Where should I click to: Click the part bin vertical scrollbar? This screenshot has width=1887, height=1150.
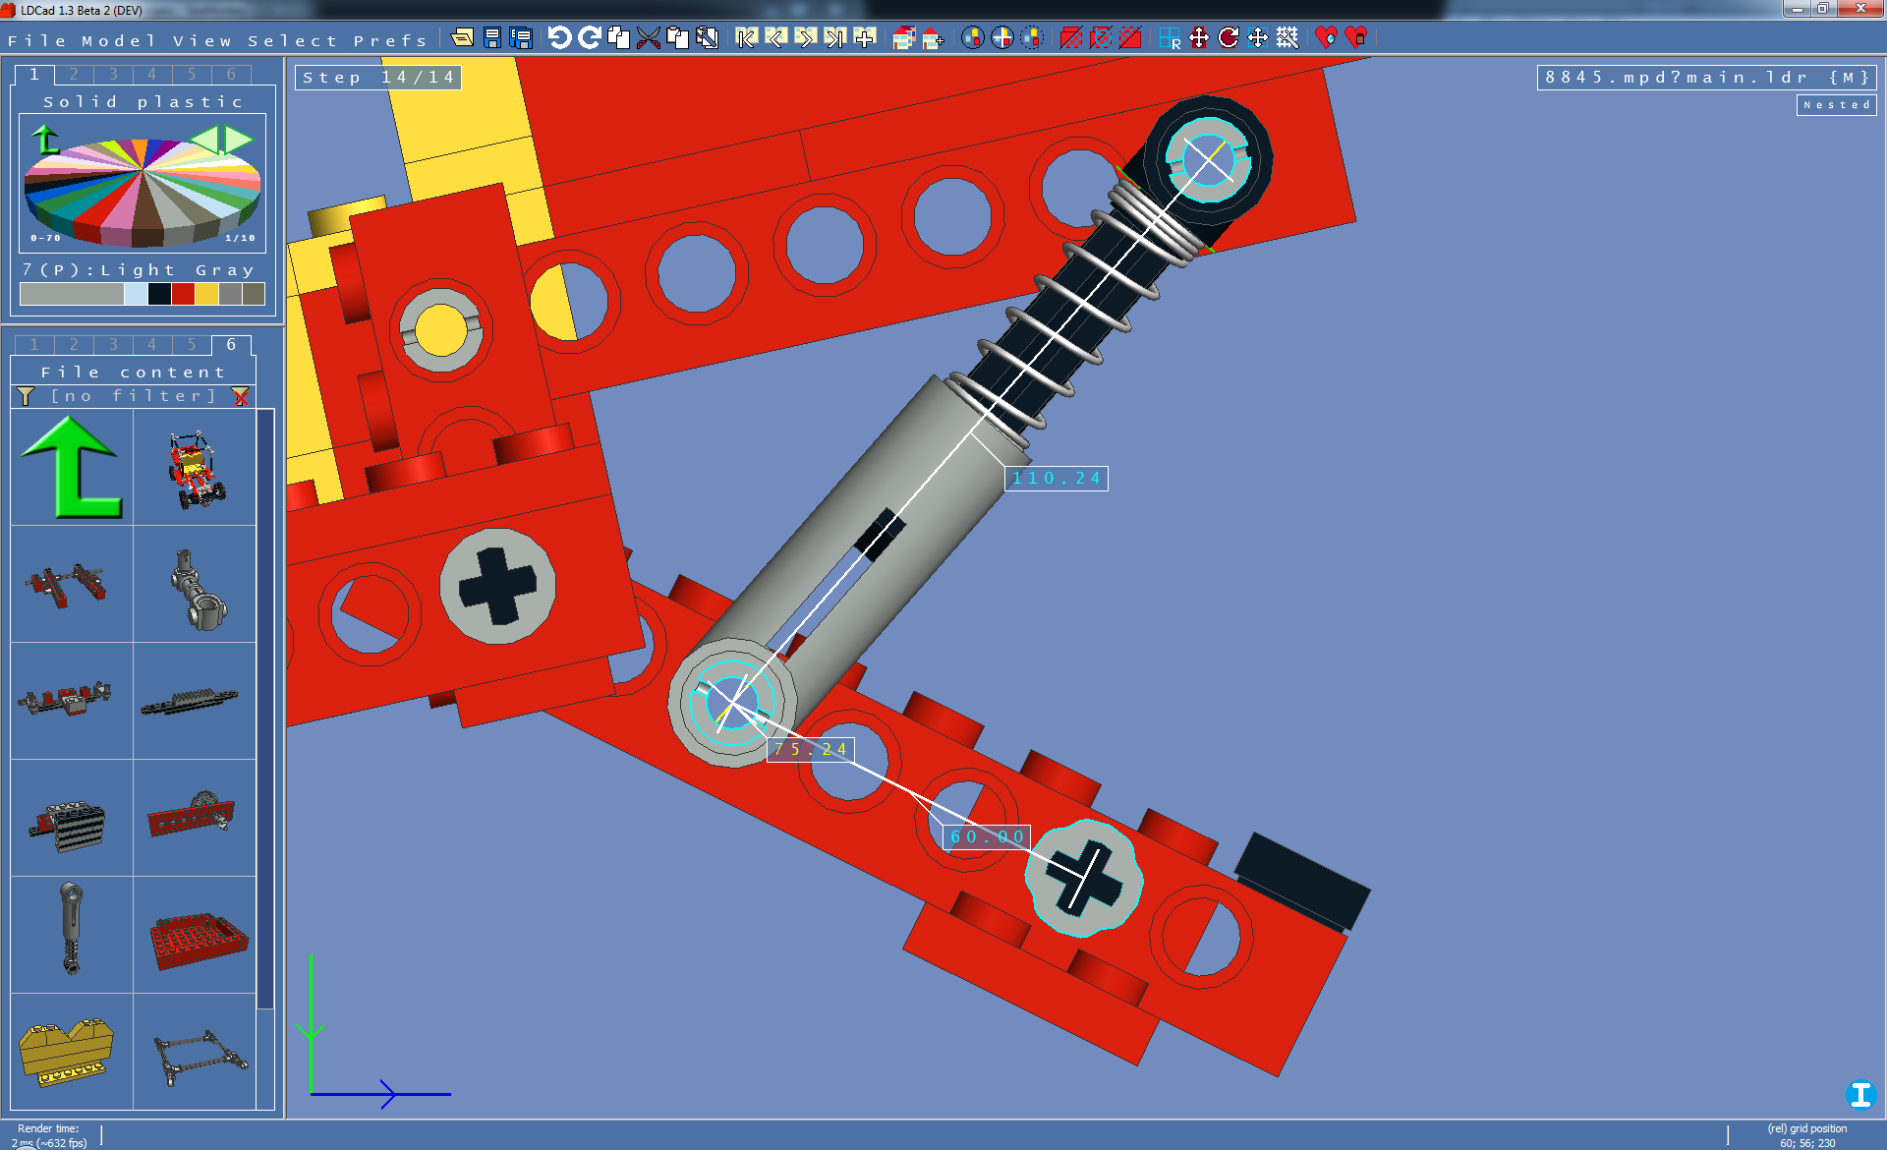click(265, 710)
